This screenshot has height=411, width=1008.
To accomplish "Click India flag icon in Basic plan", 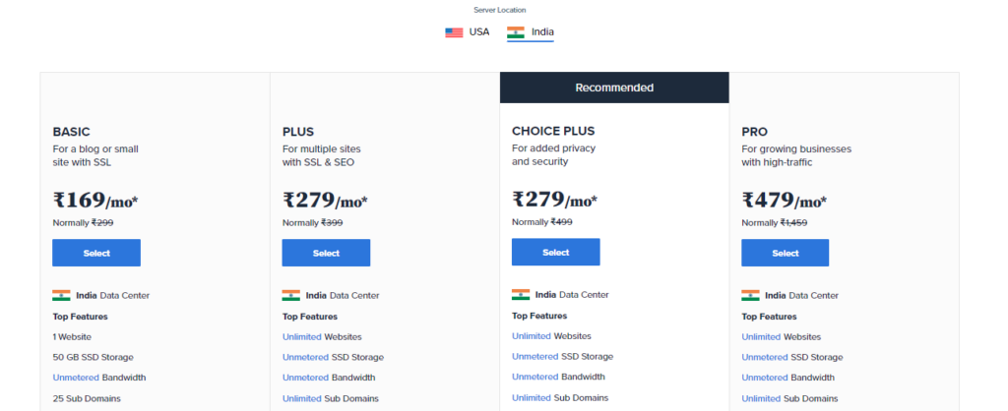I will tap(61, 295).
